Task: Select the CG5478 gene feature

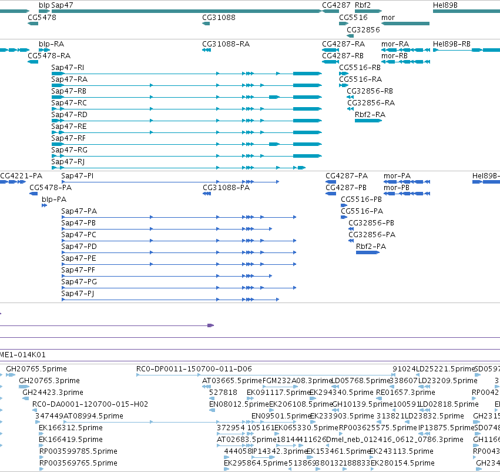Action: point(33,24)
